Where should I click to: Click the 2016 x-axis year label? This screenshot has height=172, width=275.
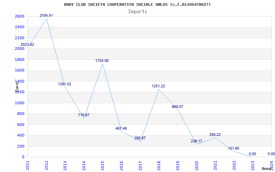(x=122, y=165)
